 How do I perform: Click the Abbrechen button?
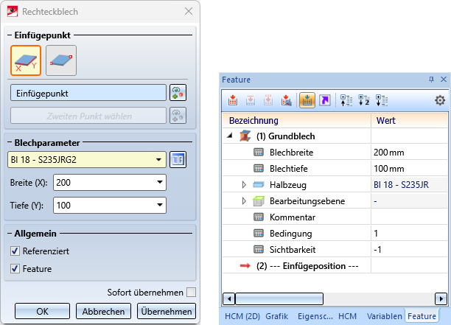(103, 311)
